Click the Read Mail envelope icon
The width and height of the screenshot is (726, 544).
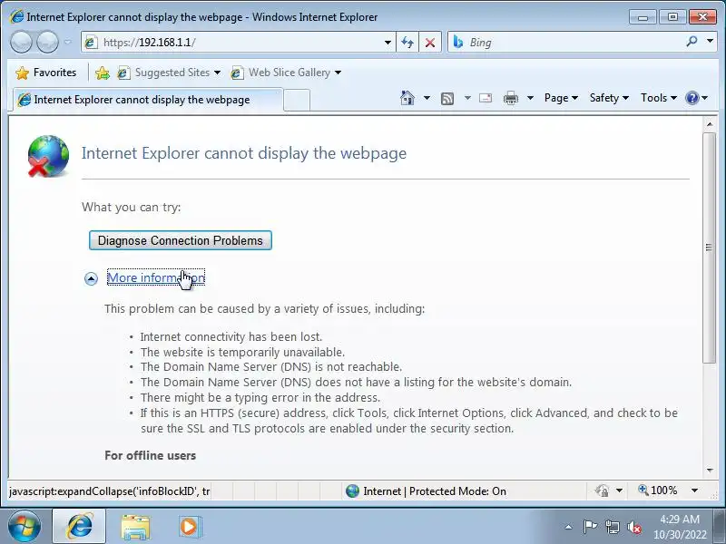(x=486, y=98)
